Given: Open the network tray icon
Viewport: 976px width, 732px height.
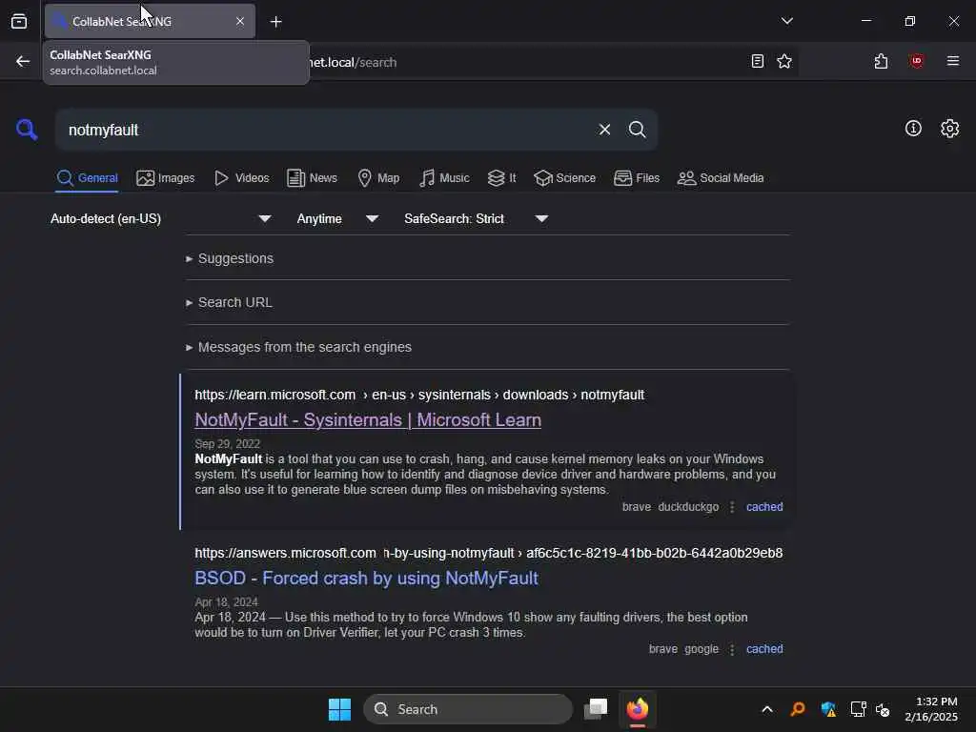Looking at the screenshot, I should point(859,709).
